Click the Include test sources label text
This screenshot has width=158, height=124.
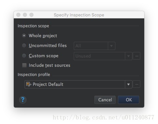click(x=49, y=65)
